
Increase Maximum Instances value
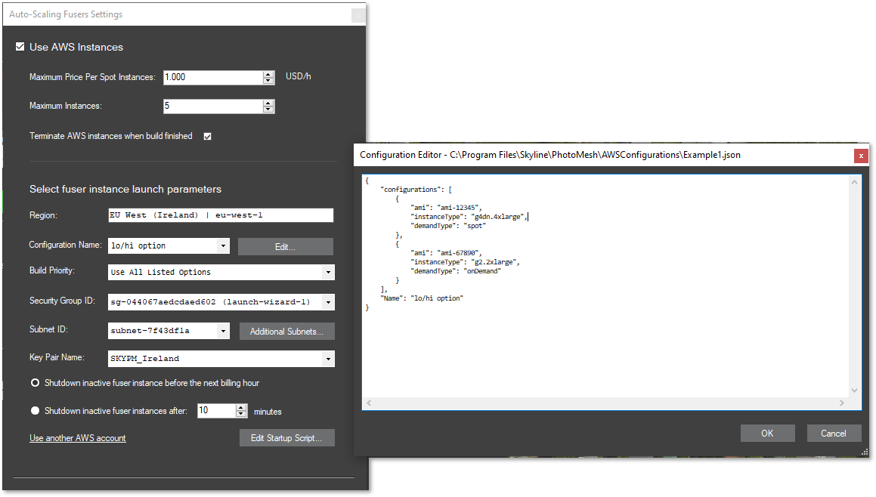pos(268,103)
